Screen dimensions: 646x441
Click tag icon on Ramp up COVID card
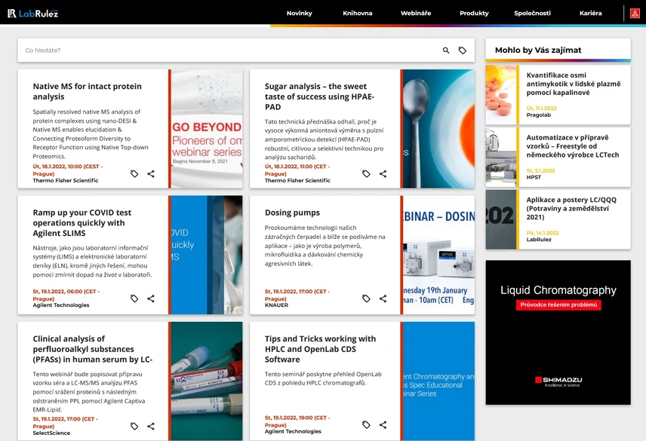[x=134, y=299]
